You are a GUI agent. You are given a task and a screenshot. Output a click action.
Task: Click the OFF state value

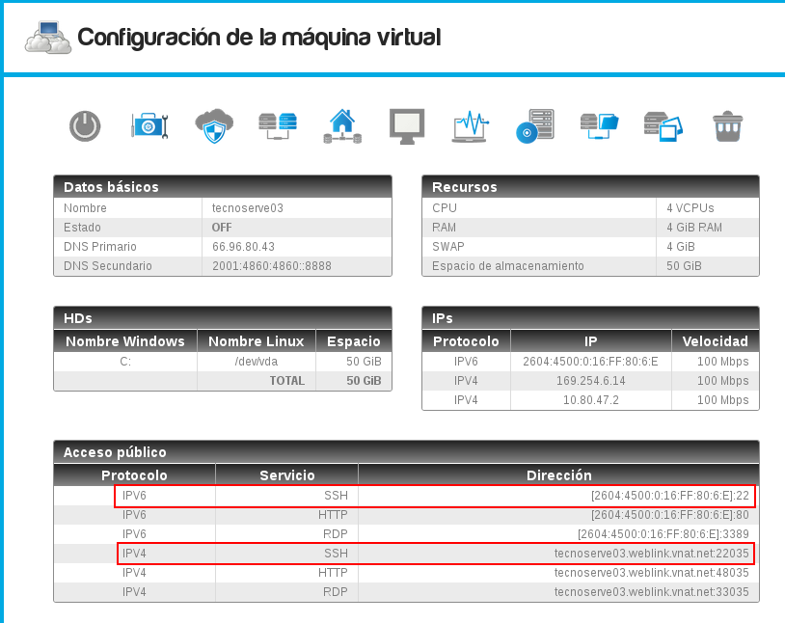[x=222, y=228]
